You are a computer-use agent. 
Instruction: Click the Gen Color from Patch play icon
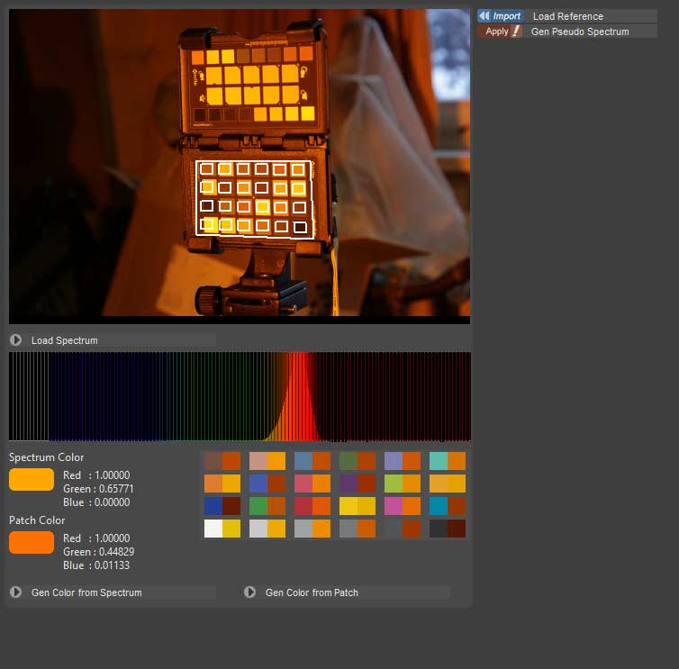coord(249,592)
